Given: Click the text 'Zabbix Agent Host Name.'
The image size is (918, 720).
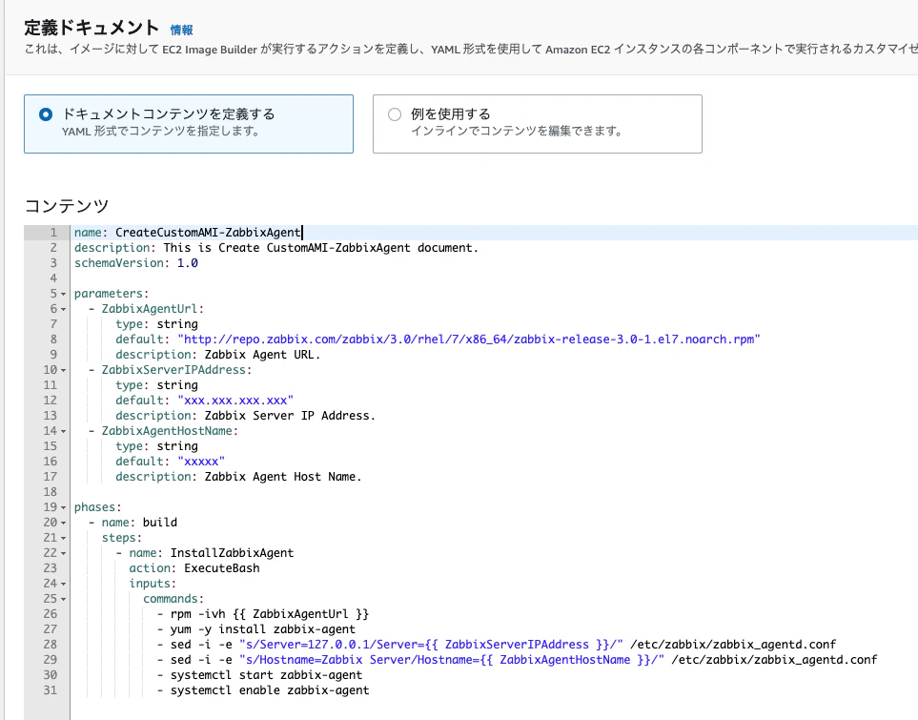Looking at the screenshot, I should [x=283, y=476].
